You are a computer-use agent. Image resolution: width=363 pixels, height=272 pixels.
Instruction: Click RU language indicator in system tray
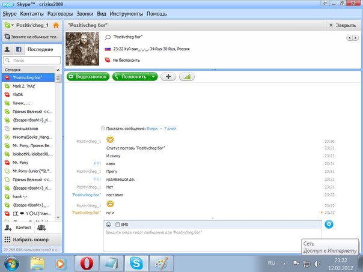(271, 263)
